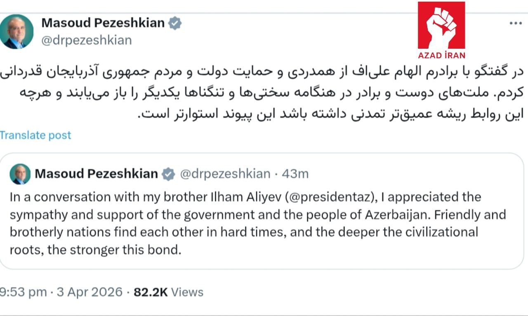Open the quoted post via its 43m timestamp
The height and width of the screenshot is (316, 528).
pos(295,174)
